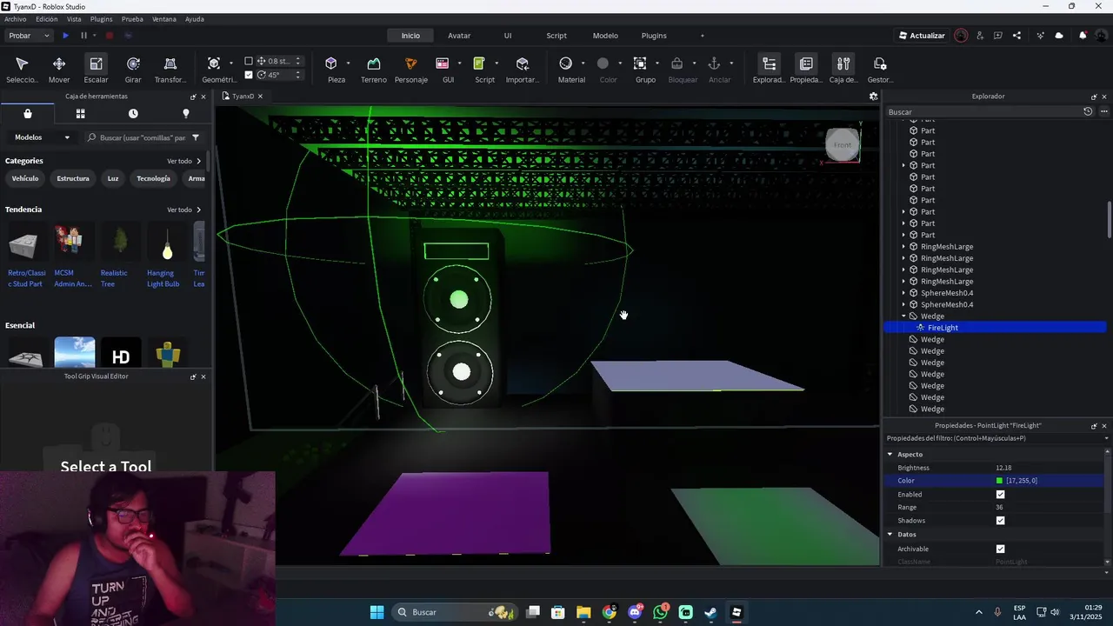The width and height of the screenshot is (1113, 626).
Task: Click Ver todo next to Tendencia
Action: [183, 210]
